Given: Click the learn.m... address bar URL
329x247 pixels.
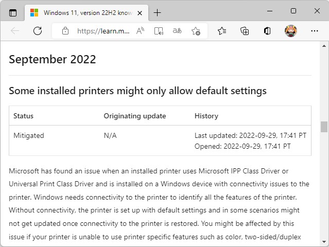Looking at the screenshot, I should [x=103, y=31].
